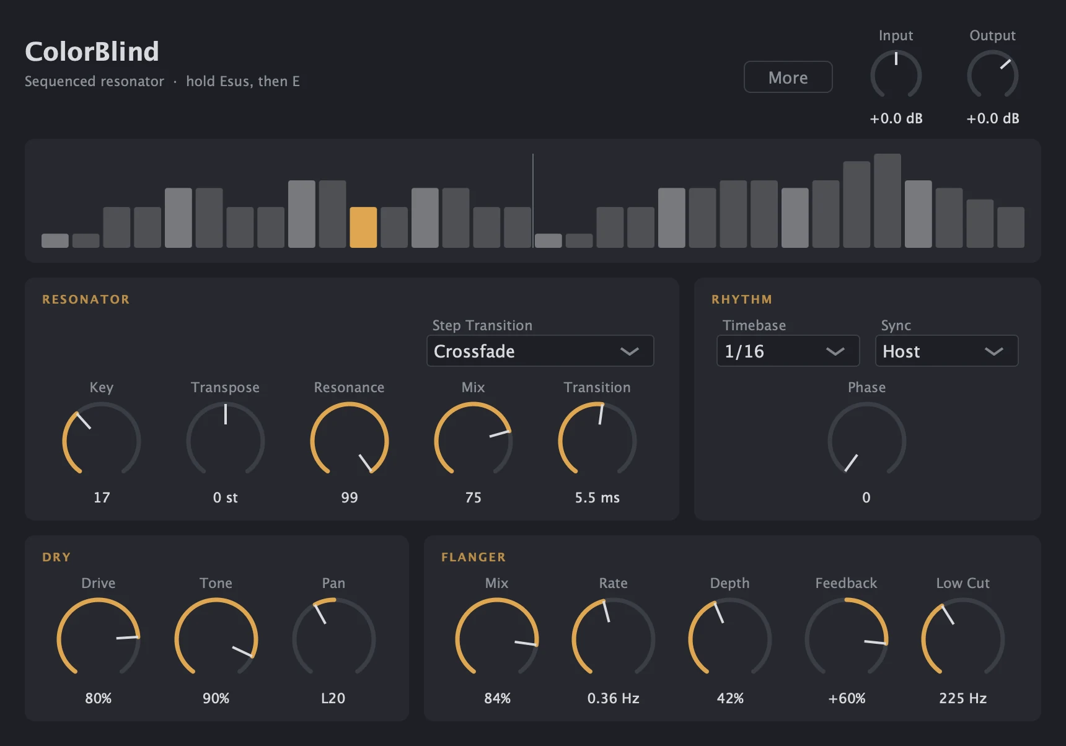Click the Resonance value 99
Screen dimensions: 1066x746
click(350, 498)
